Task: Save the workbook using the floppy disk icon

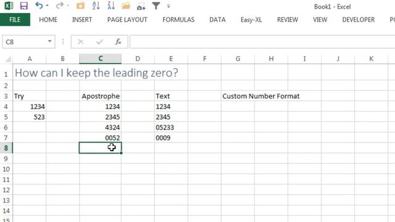Action: [x=23, y=6]
